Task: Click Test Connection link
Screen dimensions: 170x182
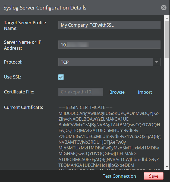Action: [x=119, y=176]
